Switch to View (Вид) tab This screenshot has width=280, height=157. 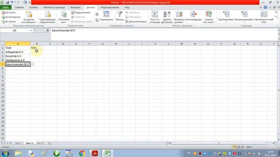tap(127, 7)
